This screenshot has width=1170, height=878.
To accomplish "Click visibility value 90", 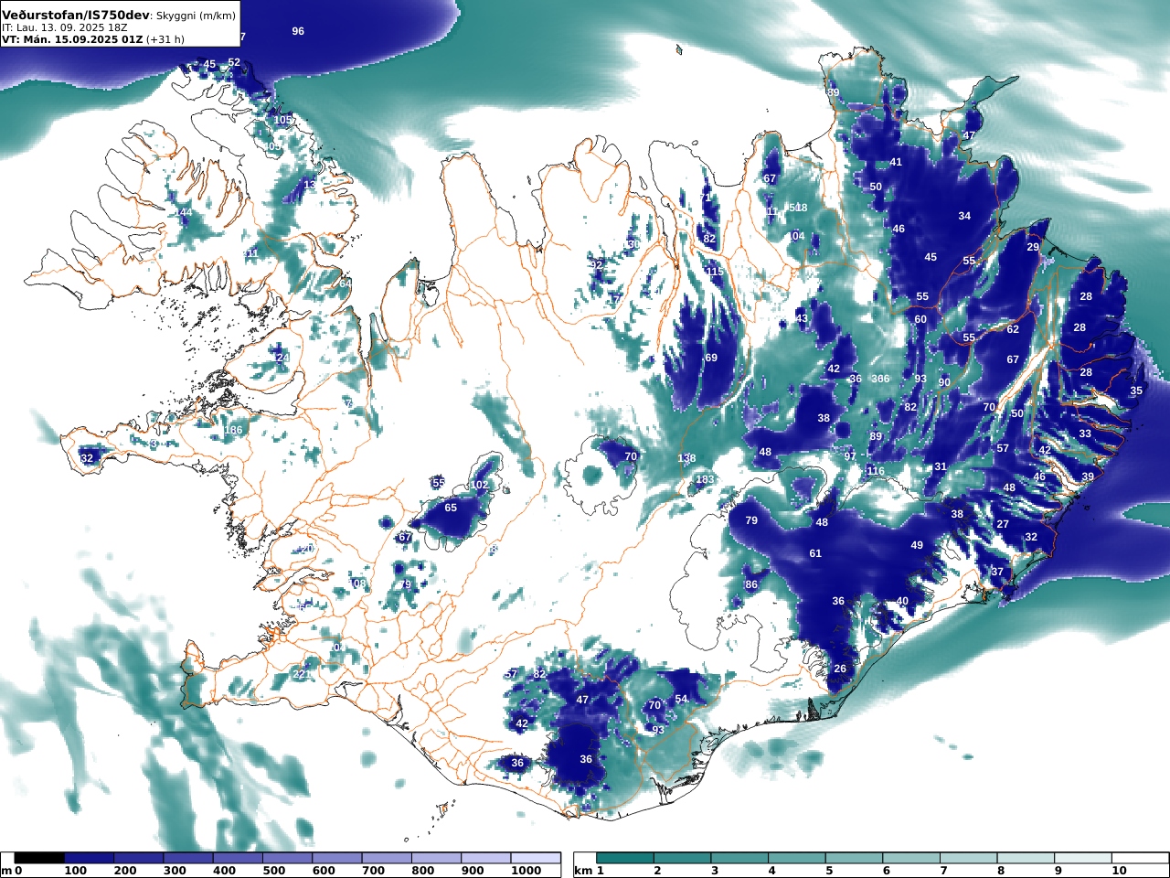I will (x=944, y=382).
